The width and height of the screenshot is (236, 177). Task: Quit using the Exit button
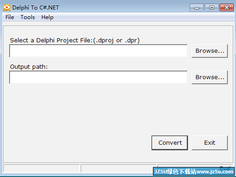coord(210,143)
